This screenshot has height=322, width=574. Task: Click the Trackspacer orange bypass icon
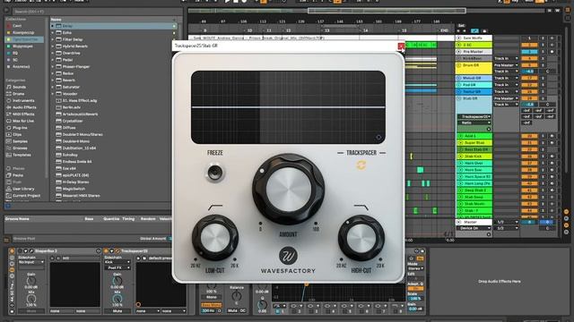pyautogui.click(x=361, y=165)
